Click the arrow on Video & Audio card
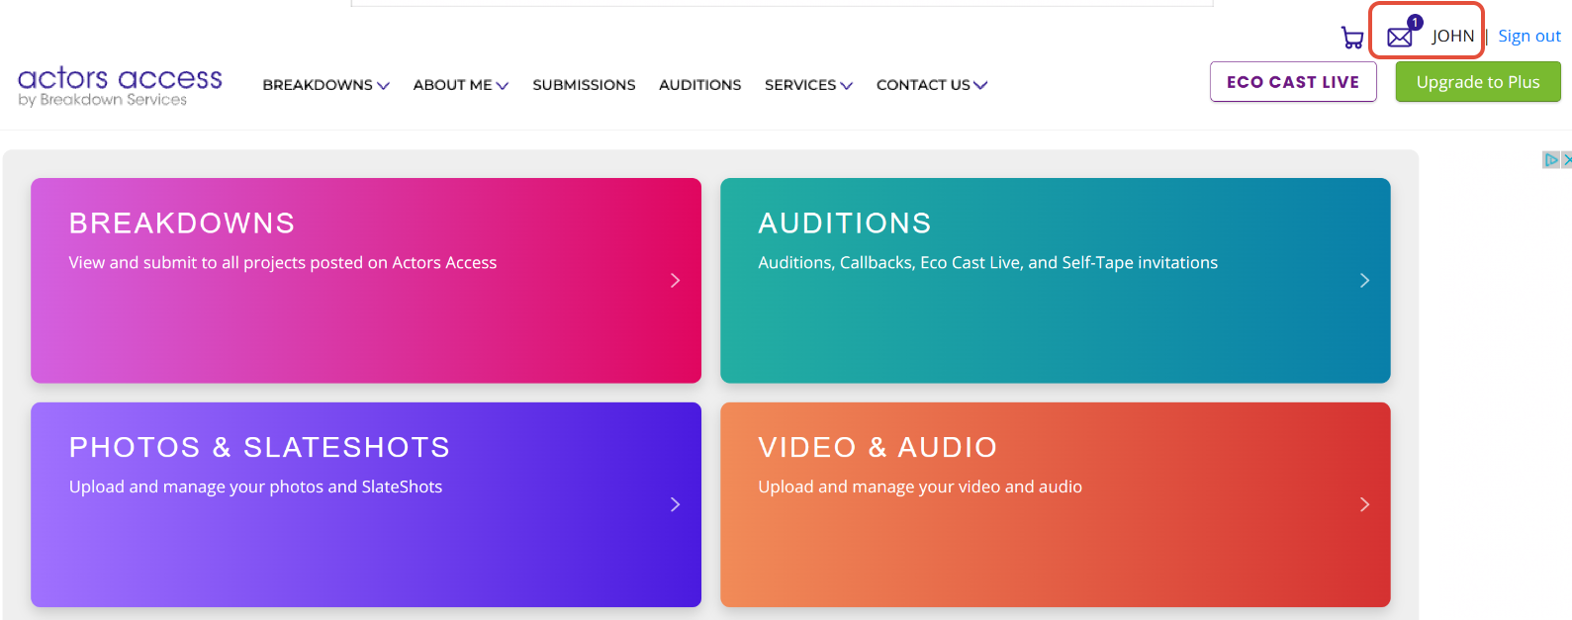 [x=1364, y=504]
